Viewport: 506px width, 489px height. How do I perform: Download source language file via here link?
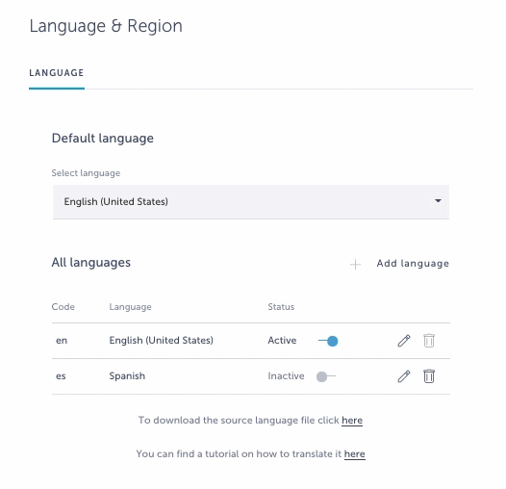pyautogui.click(x=352, y=421)
